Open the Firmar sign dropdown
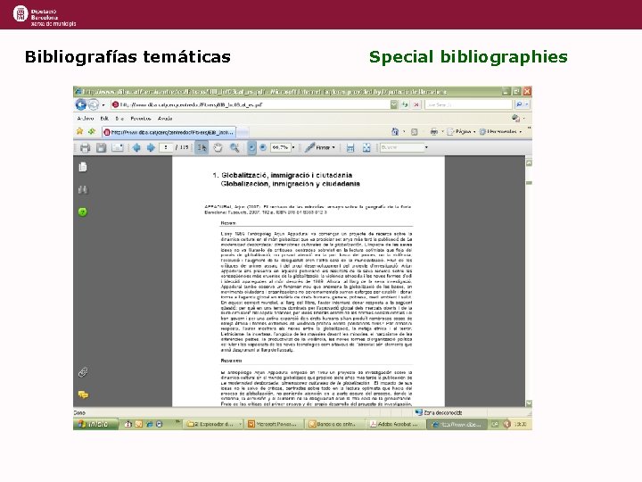The height and width of the screenshot is (482, 642). coord(320,147)
